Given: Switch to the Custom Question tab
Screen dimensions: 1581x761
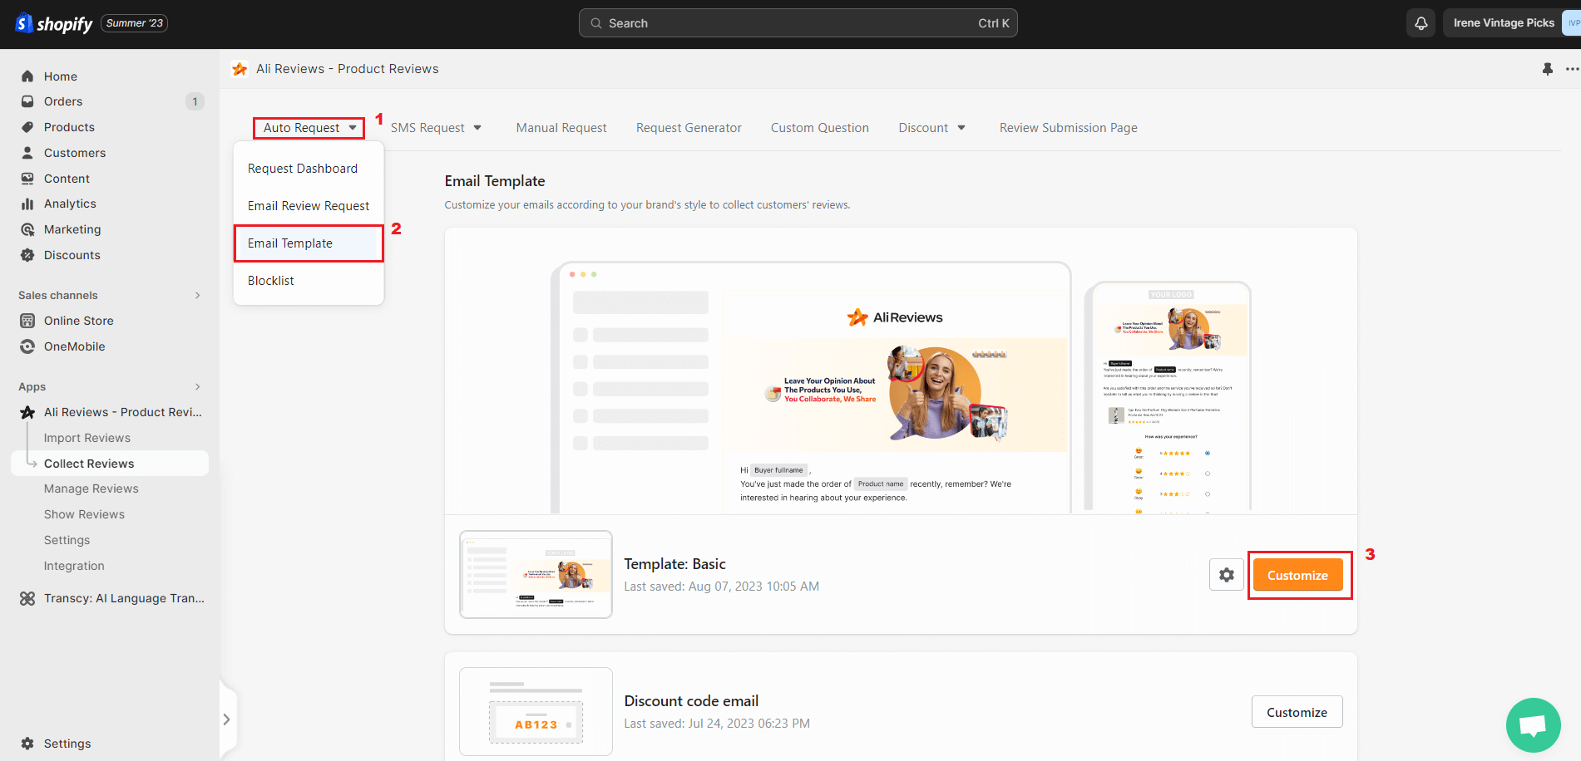Looking at the screenshot, I should click(x=820, y=128).
